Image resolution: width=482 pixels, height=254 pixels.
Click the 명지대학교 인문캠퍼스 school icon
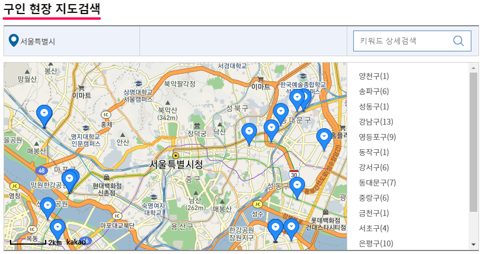point(86,128)
